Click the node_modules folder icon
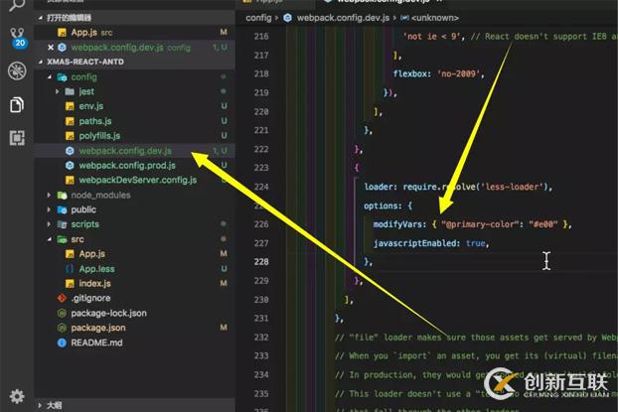 (x=62, y=195)
